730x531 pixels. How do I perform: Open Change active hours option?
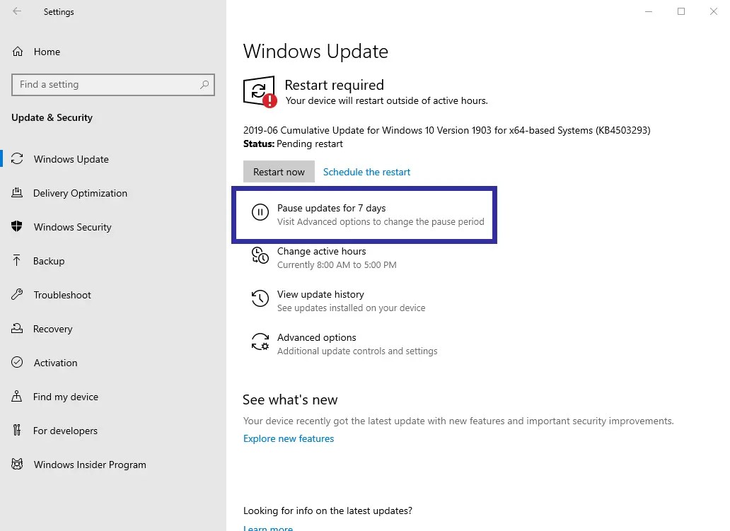point(322,251)
